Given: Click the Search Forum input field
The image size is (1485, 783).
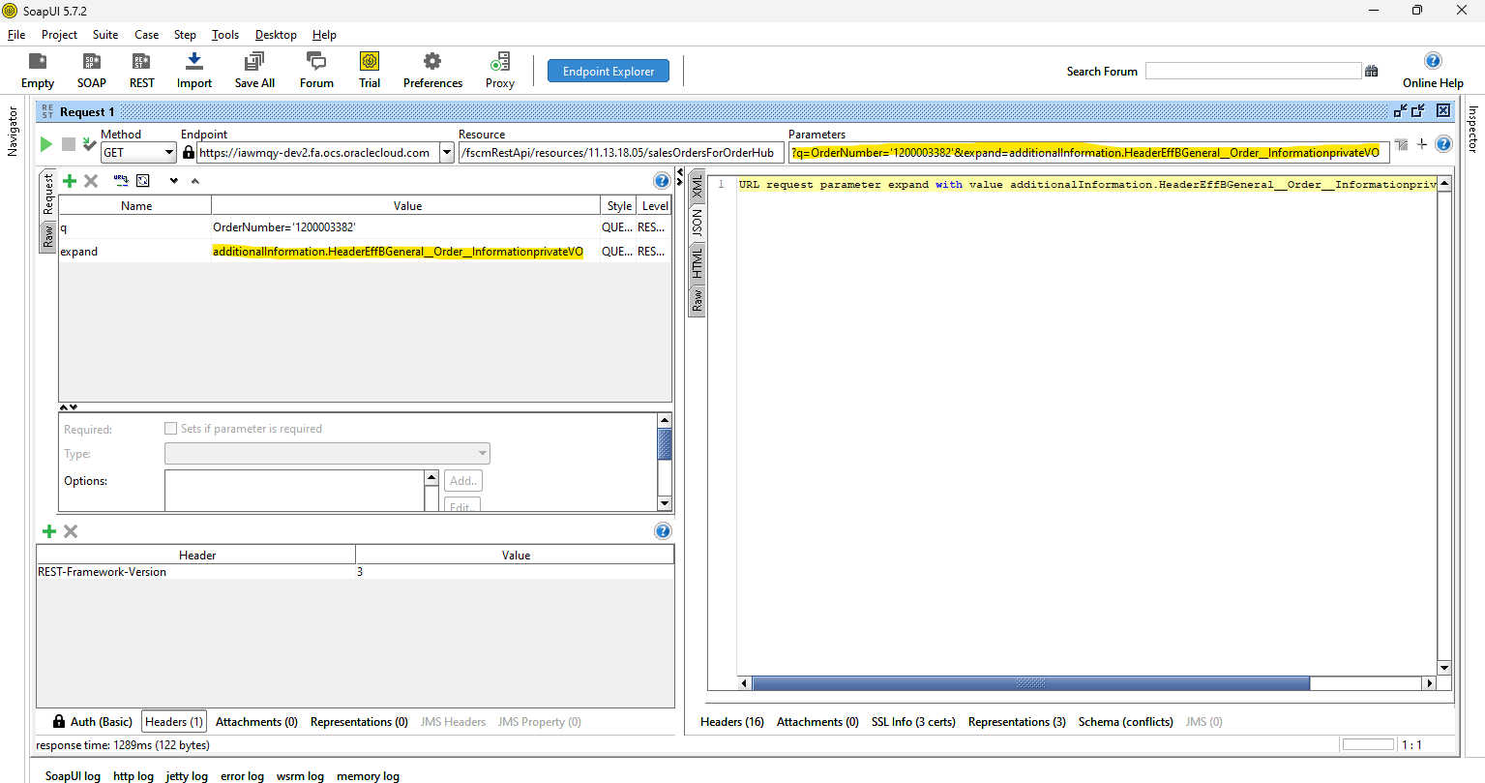Looking at the screenshot, I should (x=1253, y=71).
